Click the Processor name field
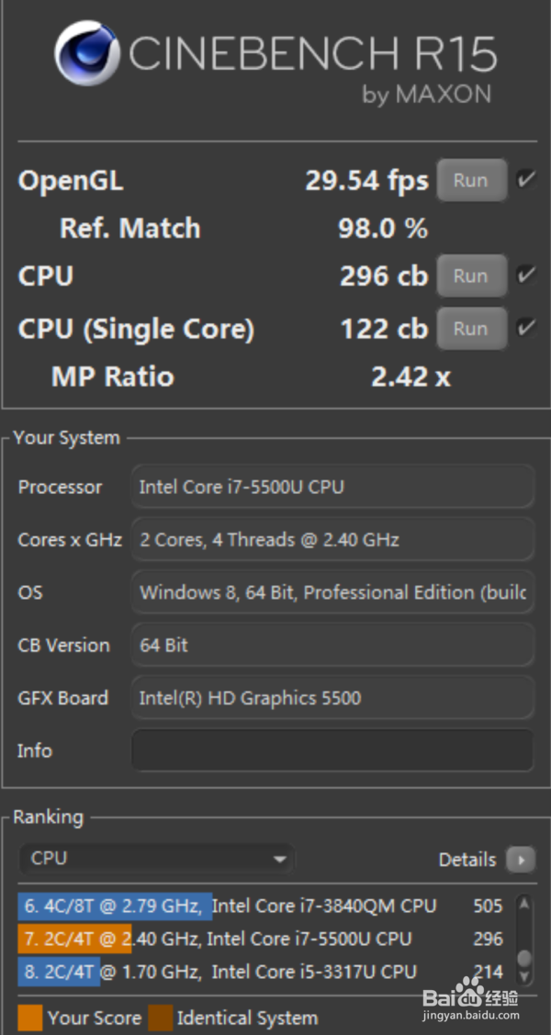551x1035 pixels. (x=332, y=487)
